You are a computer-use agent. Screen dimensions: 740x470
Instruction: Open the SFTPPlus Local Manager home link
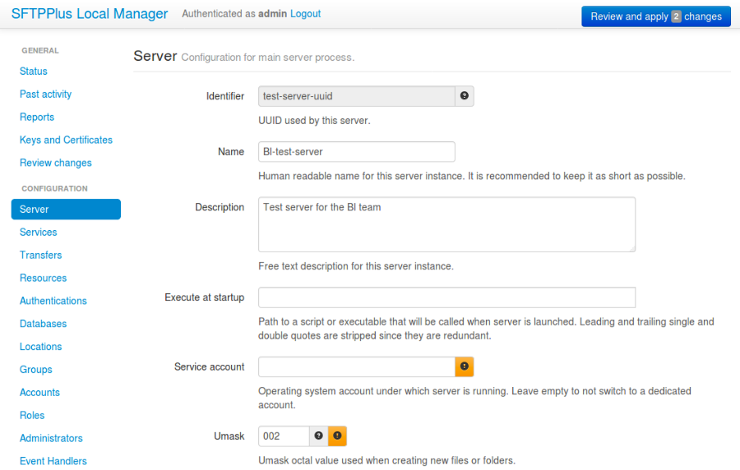point(90,14)
